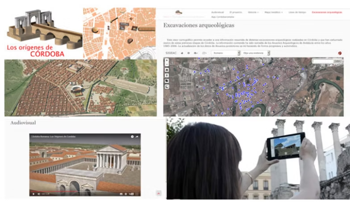Click the map search input field
The height and width of the screenshot is (204, 350).
[320, 62]
